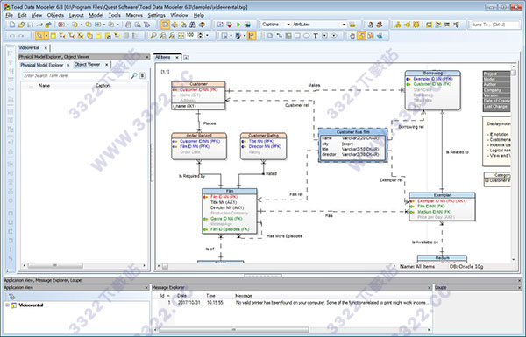Close the Application View panel
The width and height of the screenshot is (526, 337).
tap(146, 288)
